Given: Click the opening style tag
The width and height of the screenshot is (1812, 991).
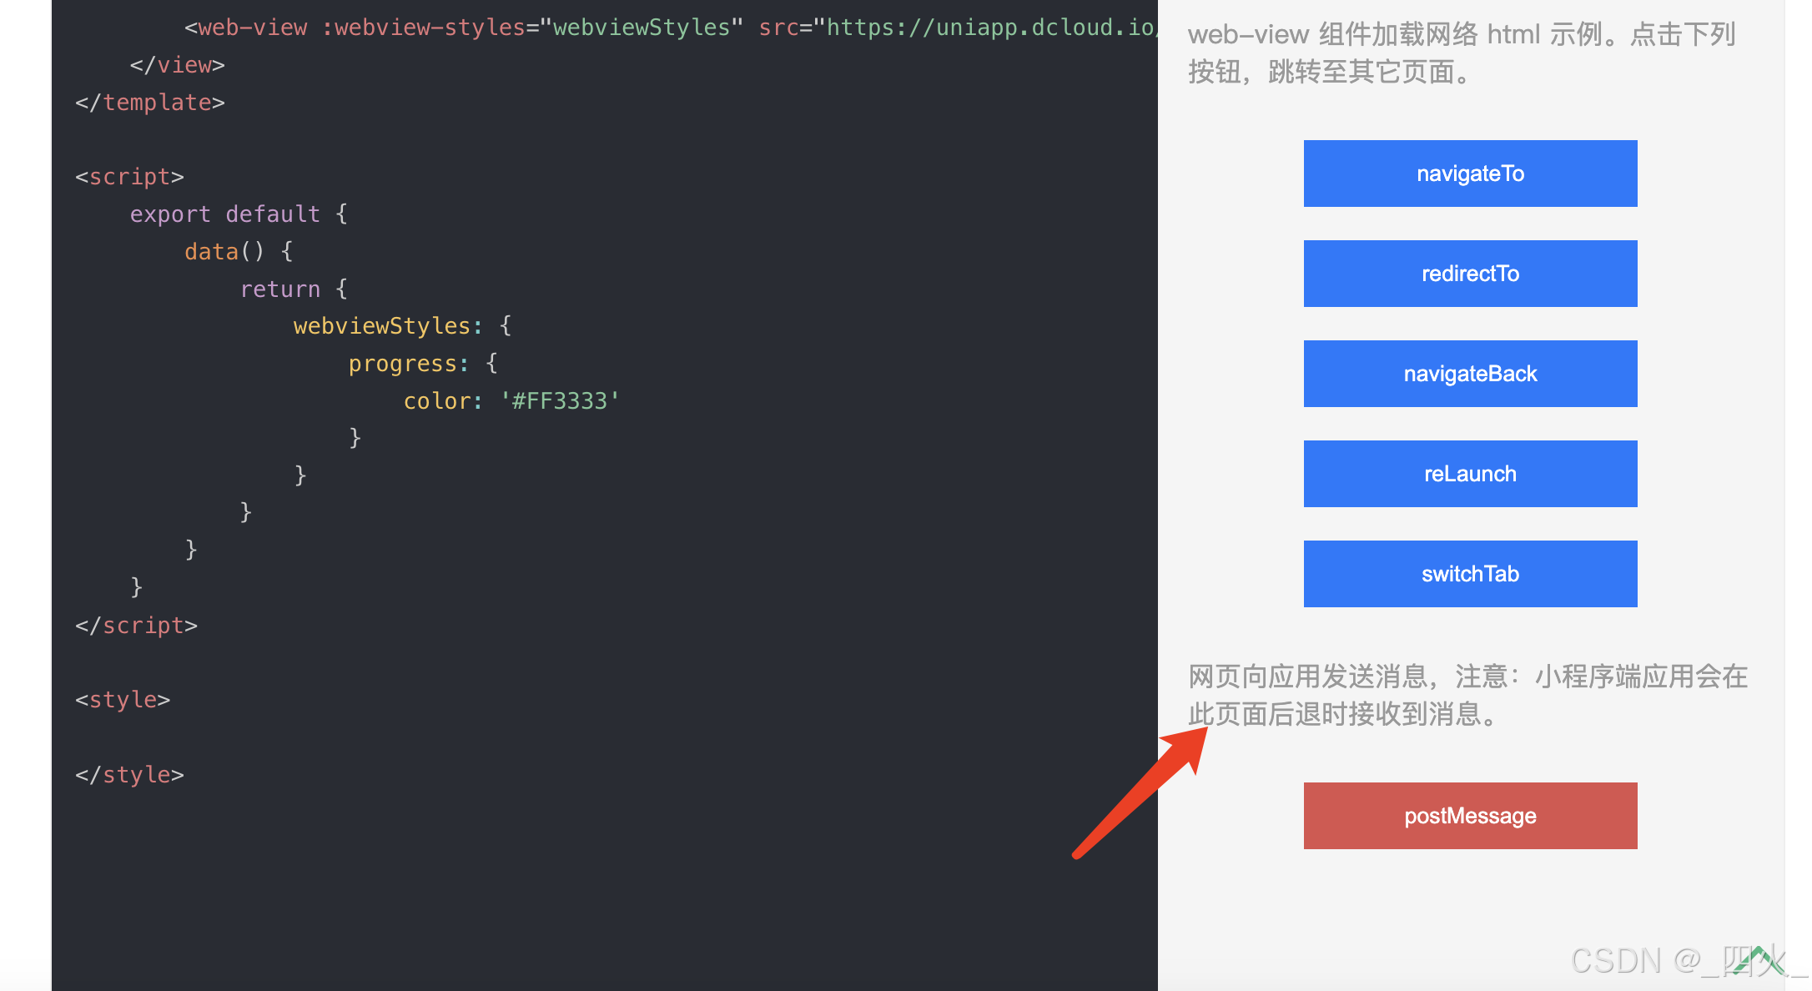Looking at the screenshot, I should click(x=122, y=699).
